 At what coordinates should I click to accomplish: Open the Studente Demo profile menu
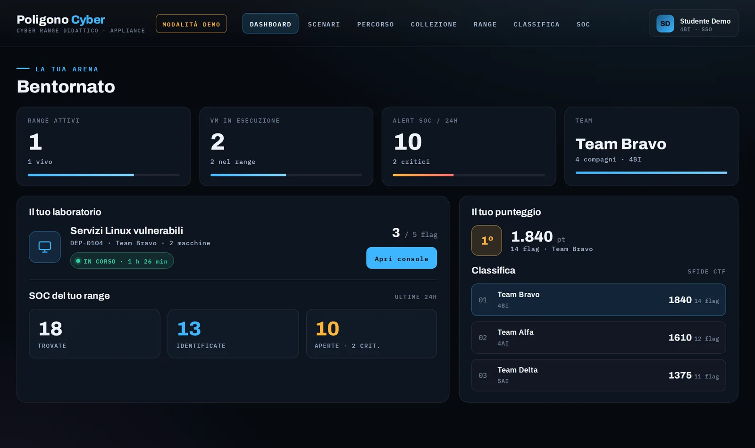coord(694,24)
